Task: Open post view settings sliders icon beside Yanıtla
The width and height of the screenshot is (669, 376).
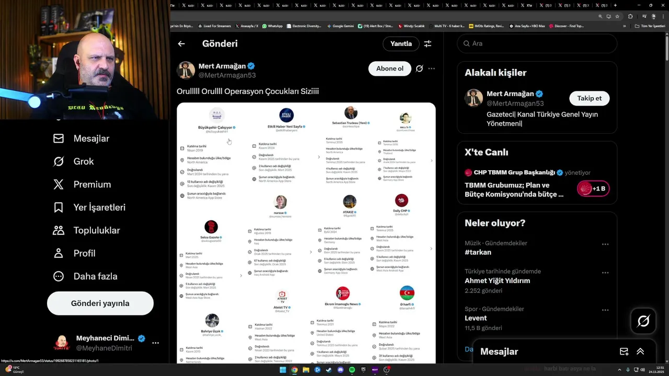Action: coord(428,44)
